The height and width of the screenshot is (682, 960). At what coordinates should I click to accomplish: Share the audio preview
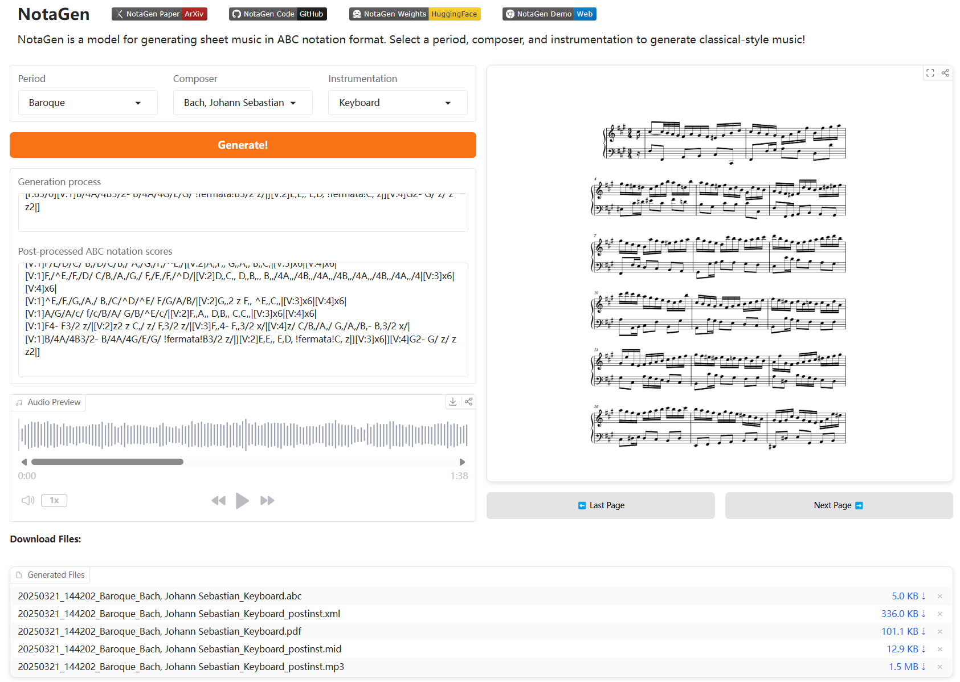pyautogui.click(x=468, y=402)
